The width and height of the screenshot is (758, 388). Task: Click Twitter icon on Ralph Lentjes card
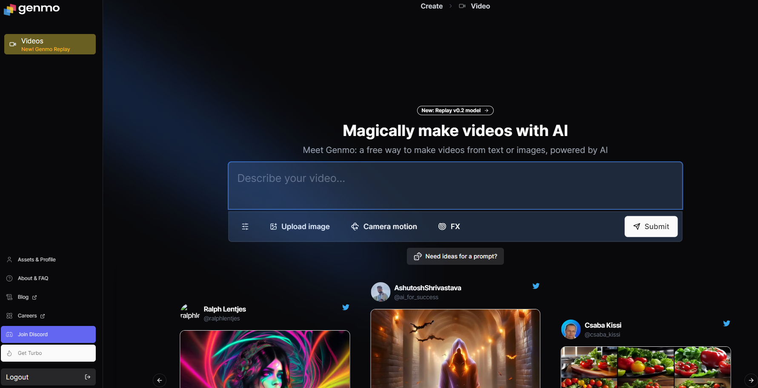[x=346, y=307]
